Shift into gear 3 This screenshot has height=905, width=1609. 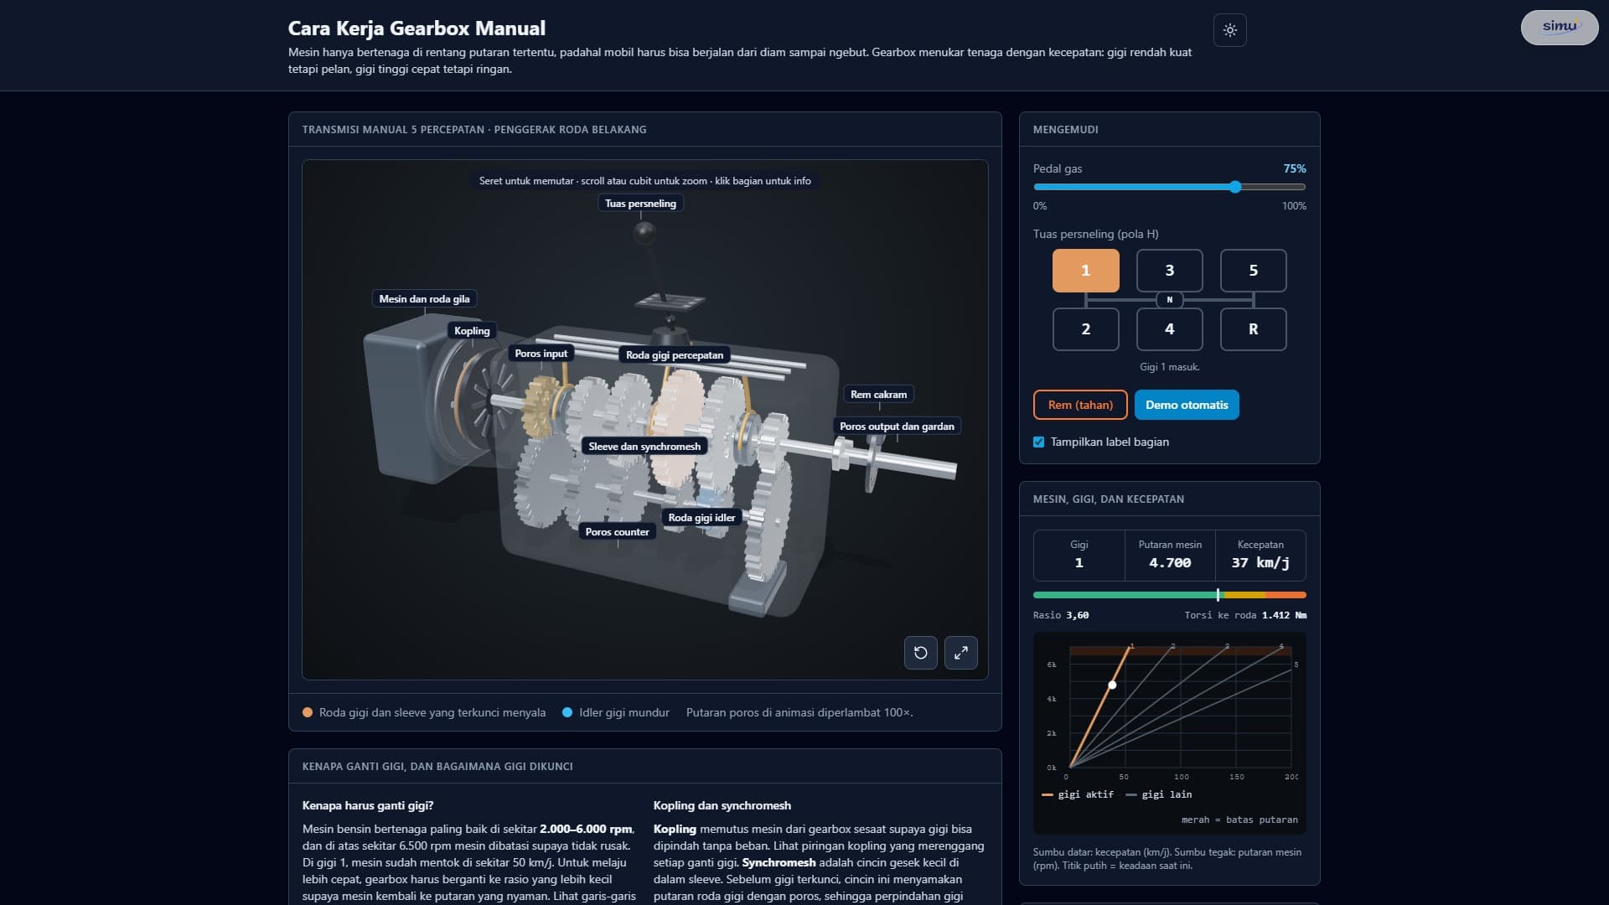[x=1169, y=271]
